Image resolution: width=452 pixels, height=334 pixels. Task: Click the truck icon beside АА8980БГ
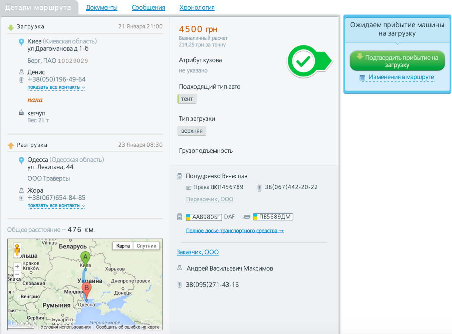[180, 217]
